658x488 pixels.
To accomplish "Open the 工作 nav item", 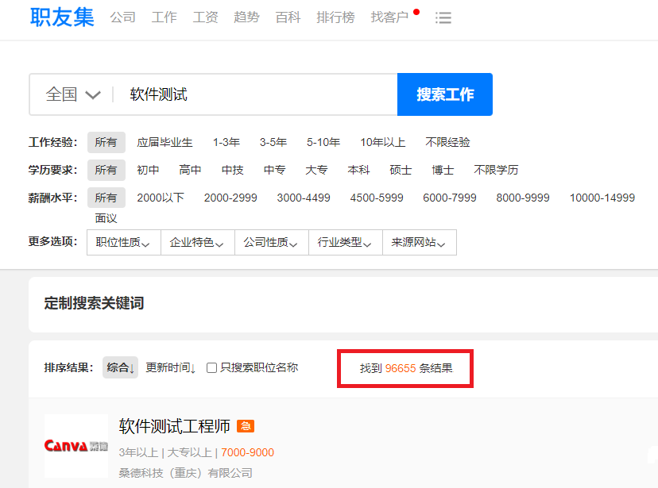I will pos(164,17).
